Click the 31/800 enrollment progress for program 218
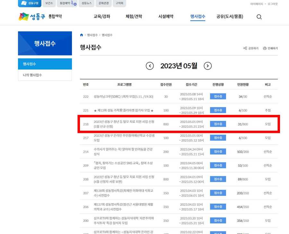This screenshot has width=289, height=234. click(x=242, y=124)
